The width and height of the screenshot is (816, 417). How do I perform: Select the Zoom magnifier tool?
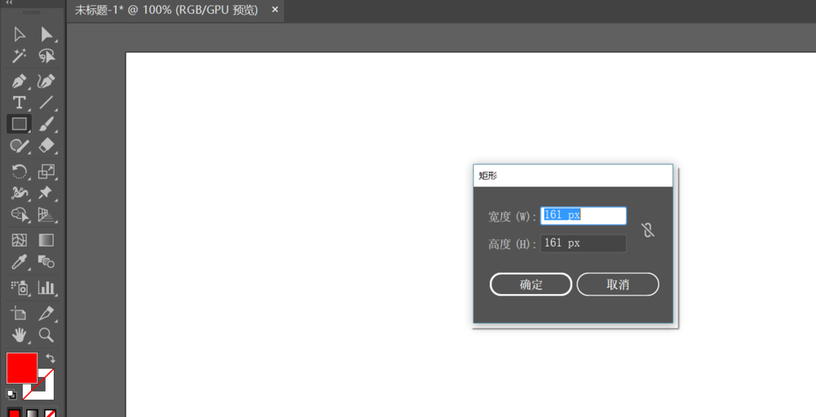click(x=47, y=335)
